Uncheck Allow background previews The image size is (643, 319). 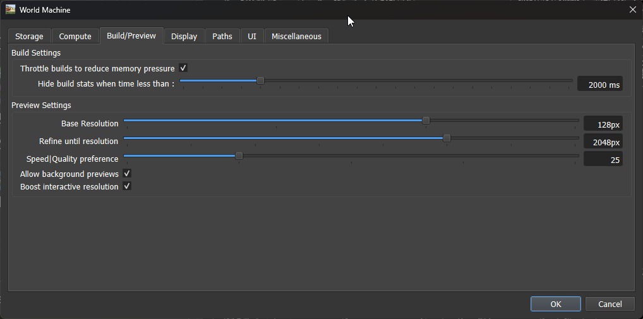coord(127,174)
